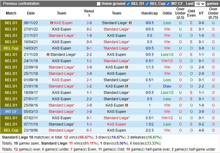
Task: Click the Date column header
Action: point(31,13)
